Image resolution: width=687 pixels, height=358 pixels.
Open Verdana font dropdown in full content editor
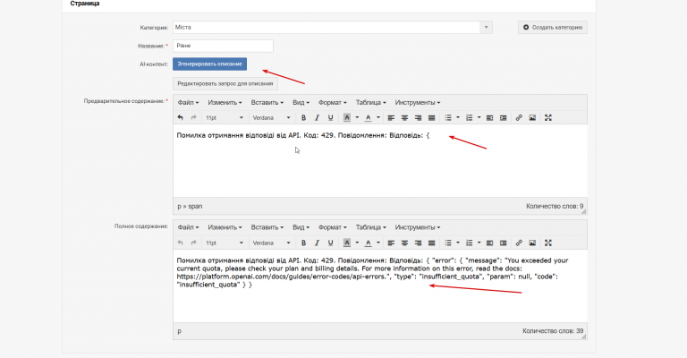tap(272, 243)
